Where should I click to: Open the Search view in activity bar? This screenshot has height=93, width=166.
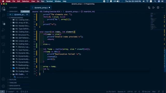(x=3, y=16)
